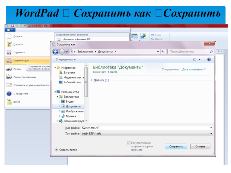Click Документы in the address path
This screenshot has width=231, height=173.
(x=105, y=52)
